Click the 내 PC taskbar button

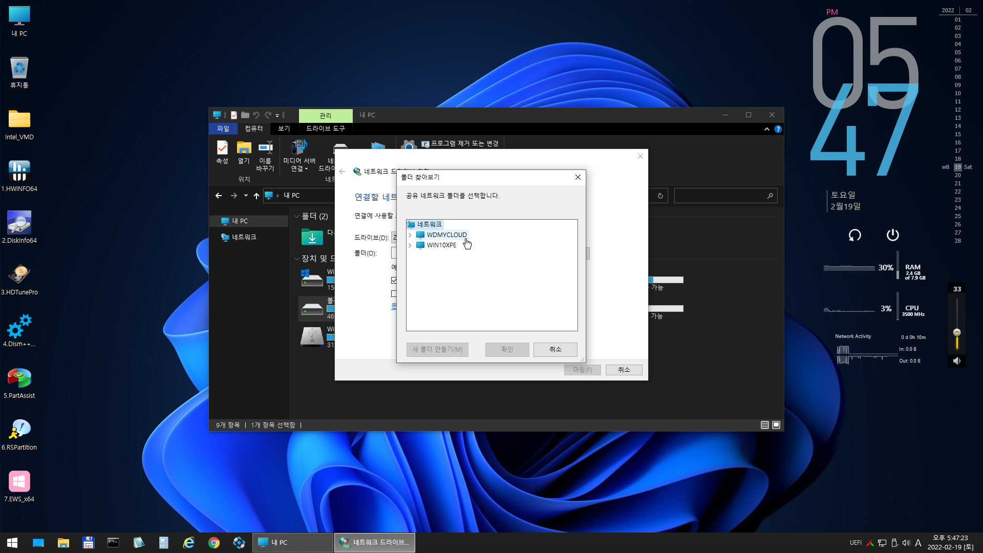(293, 543)
